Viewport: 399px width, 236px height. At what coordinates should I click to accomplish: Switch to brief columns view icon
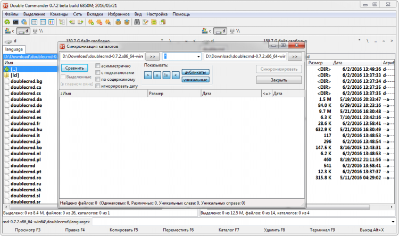[x=35, y=22]
